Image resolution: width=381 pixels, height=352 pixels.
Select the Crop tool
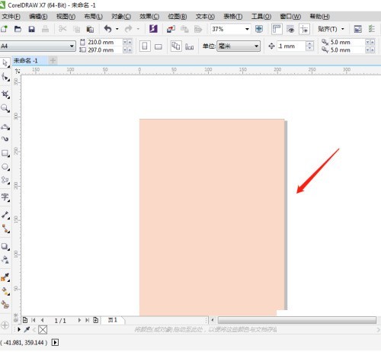tap(5, 94)
